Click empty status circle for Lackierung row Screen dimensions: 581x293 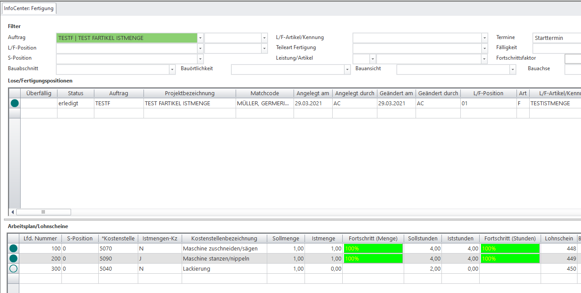(14, 269)
